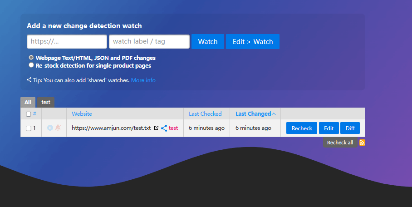Image resolution: width=412 pixels, height=207 pixels.
Task: Click the Edit > Watch button
Action: [x=252, y=42]
